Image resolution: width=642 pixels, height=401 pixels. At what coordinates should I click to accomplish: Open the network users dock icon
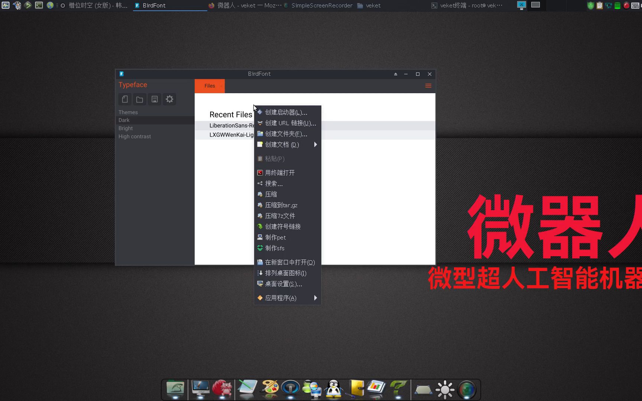pyautogui.click(x=312, y=389)
